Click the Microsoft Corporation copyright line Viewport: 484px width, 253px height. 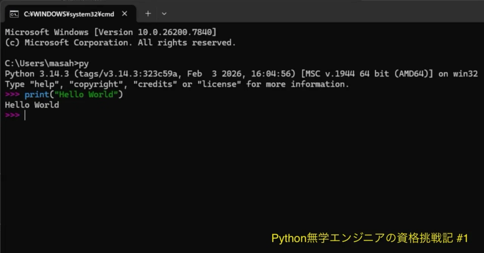coord(121,43)
